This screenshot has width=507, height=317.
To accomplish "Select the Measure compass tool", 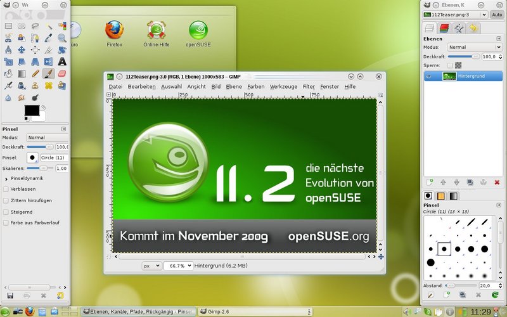I will [x=8, y=50].
